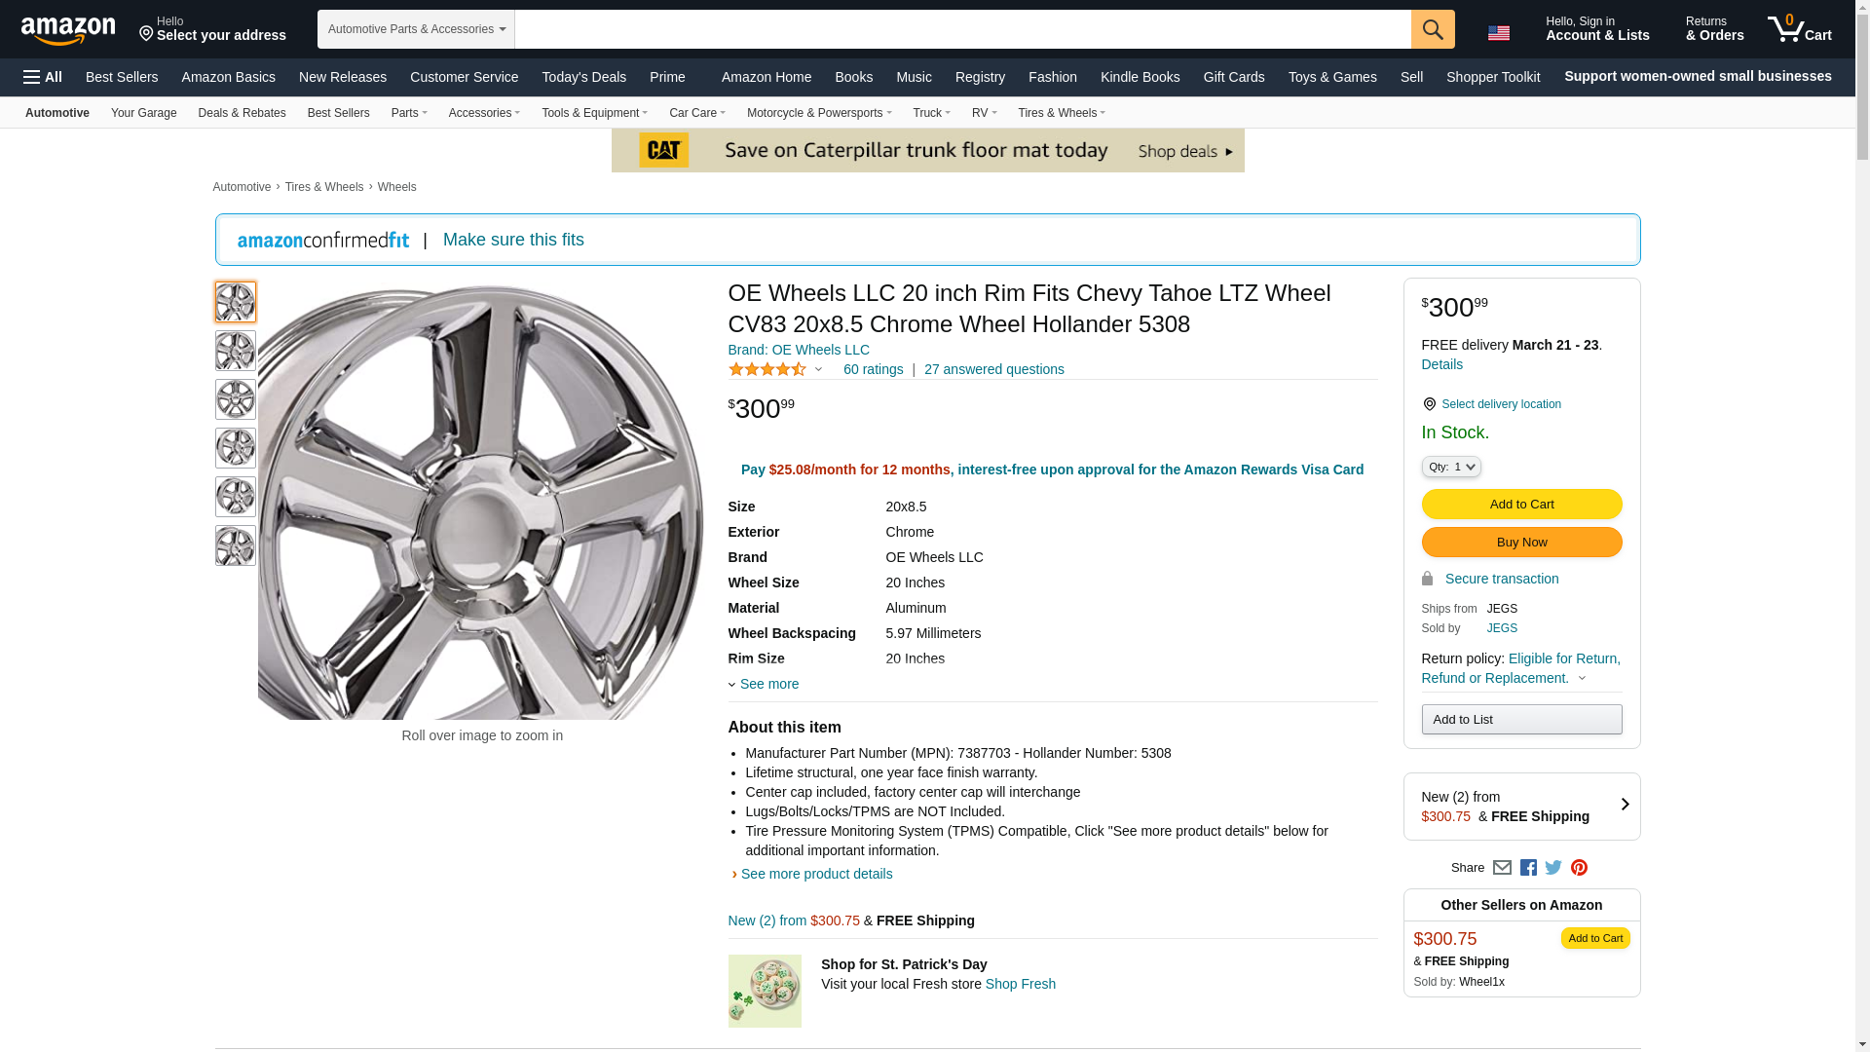Image resolution: width=1870 pixels, height=1052 pixels.
Task: Open the Today's Deals nav item
Action: (x=583, y=77)
